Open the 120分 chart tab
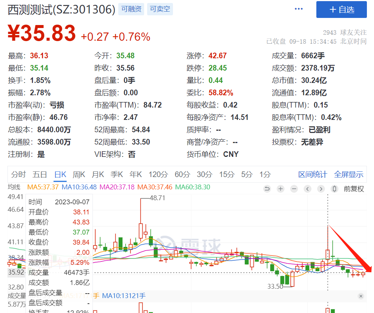The image size is (374, 313). coord(158,174)
